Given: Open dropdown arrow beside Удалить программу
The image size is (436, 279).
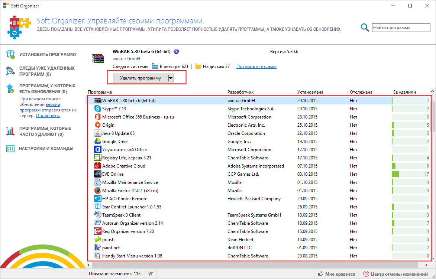Looking at the screenshot, I should click(171, 78).
